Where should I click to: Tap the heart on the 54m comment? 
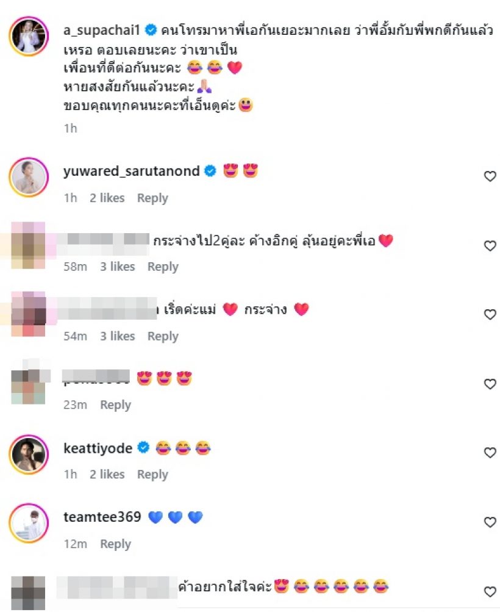[490, 315]
